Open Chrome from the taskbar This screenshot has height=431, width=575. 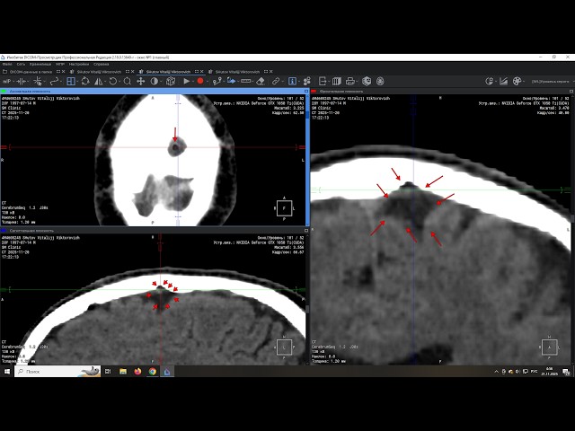[x=152, y=371]
